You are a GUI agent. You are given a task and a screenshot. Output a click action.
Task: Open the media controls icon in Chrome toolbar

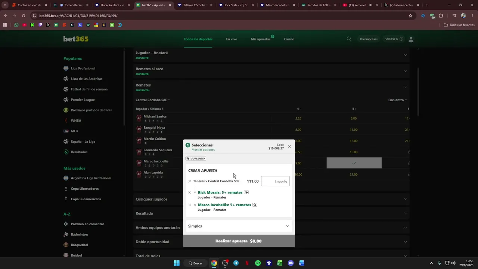[454, 16]
